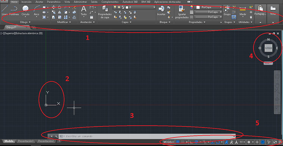Image resolution: width=283 pixels, height=146 pixels.
Task: Toggle Ortho mode in status bar
Action: point(191,142)
